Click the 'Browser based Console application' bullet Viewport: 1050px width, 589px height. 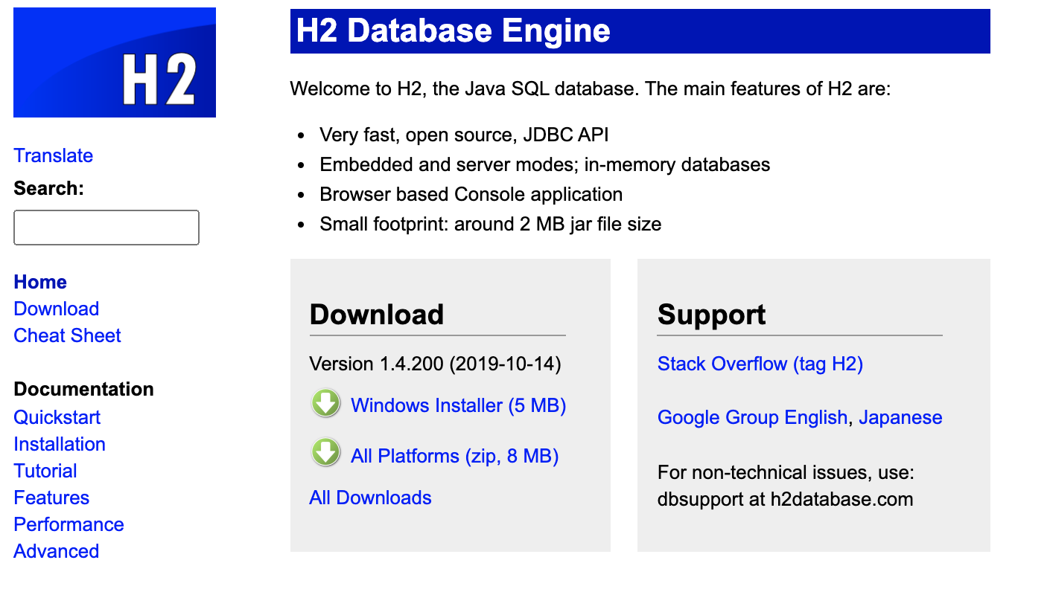pos(471,194)
